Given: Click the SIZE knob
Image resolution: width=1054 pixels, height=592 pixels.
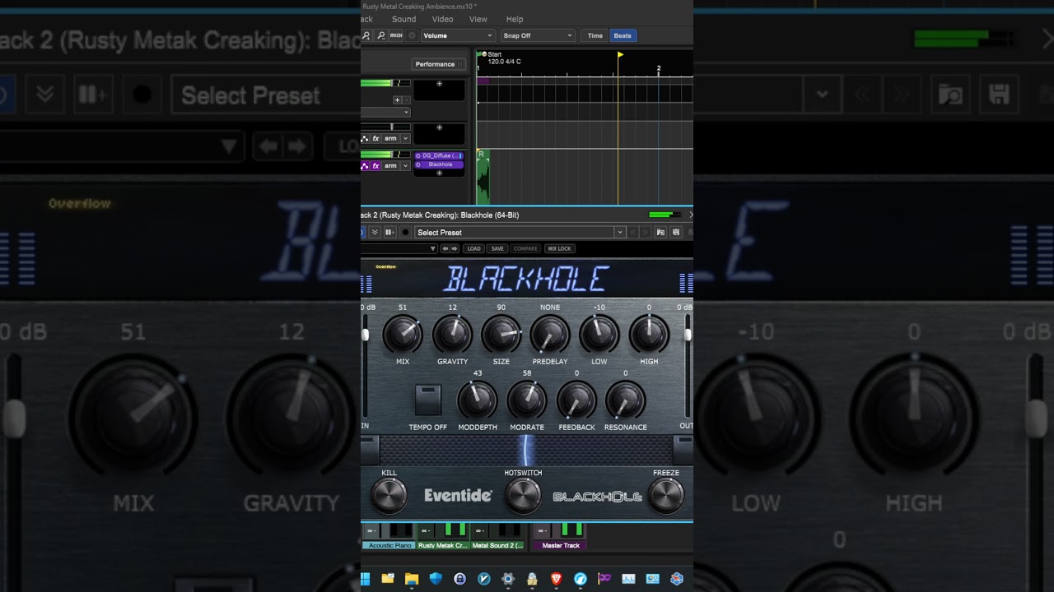Looking at the screenshot, I should point(501,335).
